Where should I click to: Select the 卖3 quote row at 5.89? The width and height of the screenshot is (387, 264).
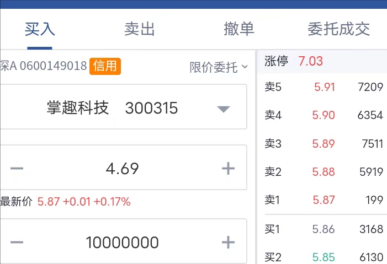coord(324,143)
